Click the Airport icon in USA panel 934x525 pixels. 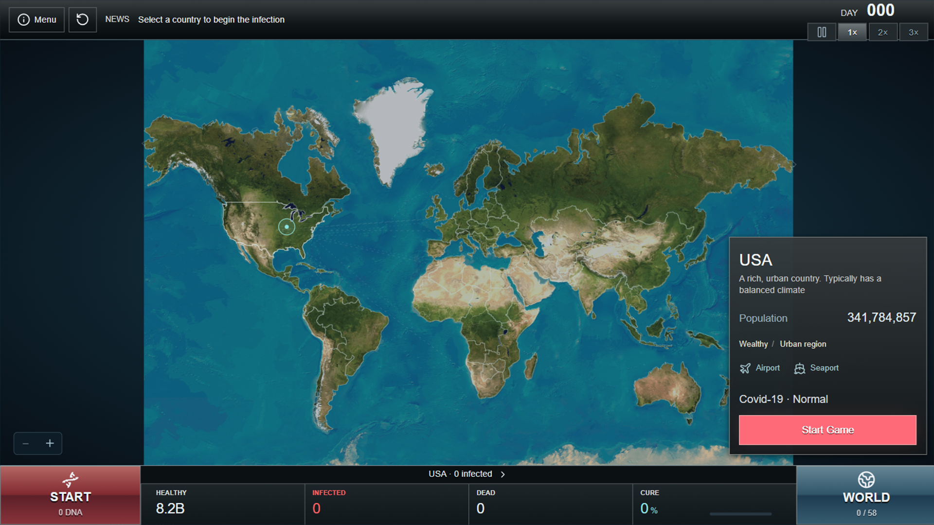tap(745, 368)
